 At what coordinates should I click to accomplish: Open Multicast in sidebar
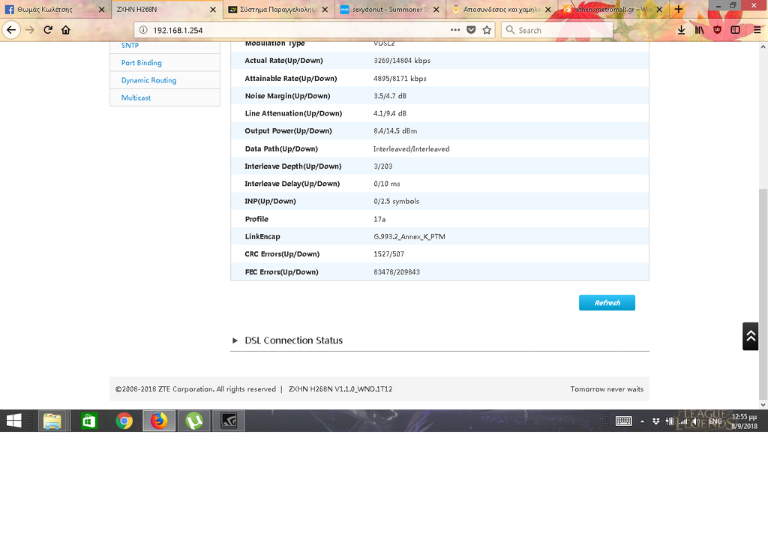tap(136, 97)
